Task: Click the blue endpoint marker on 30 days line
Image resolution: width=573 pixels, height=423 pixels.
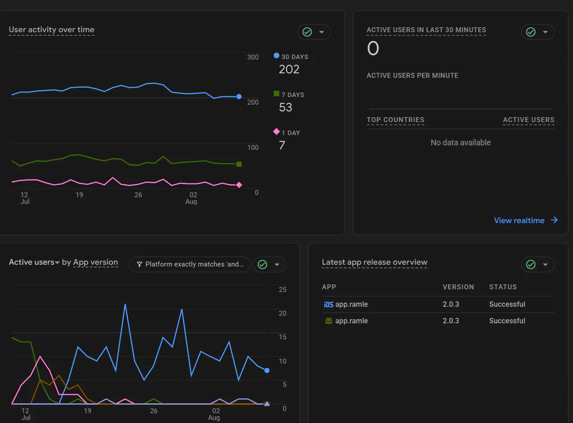Action: (x=239, y=97)
